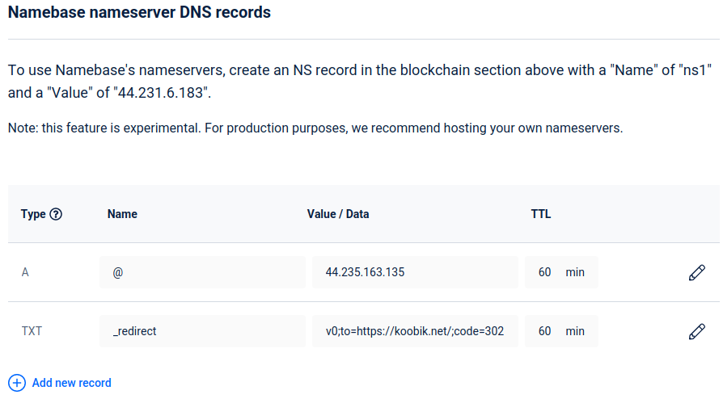The image size is (723, 399).
Task: Click the "min" unit in the TXT row
Action: [575, 331]
